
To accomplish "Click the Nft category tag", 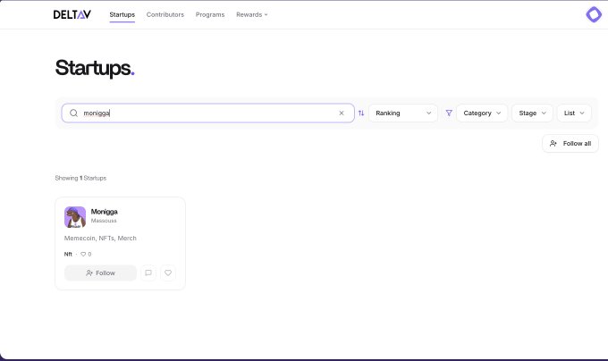I will point(68,254).
